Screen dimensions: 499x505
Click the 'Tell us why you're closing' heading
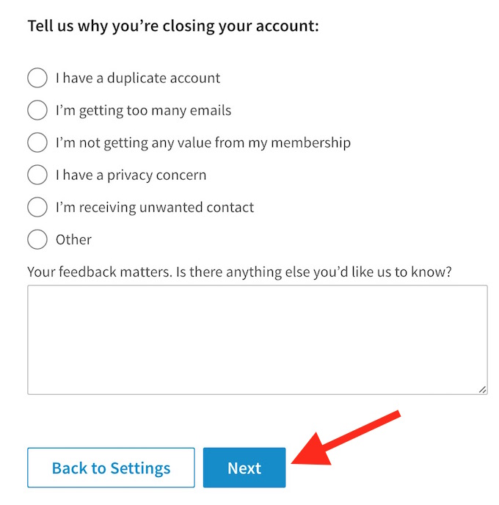173,26
